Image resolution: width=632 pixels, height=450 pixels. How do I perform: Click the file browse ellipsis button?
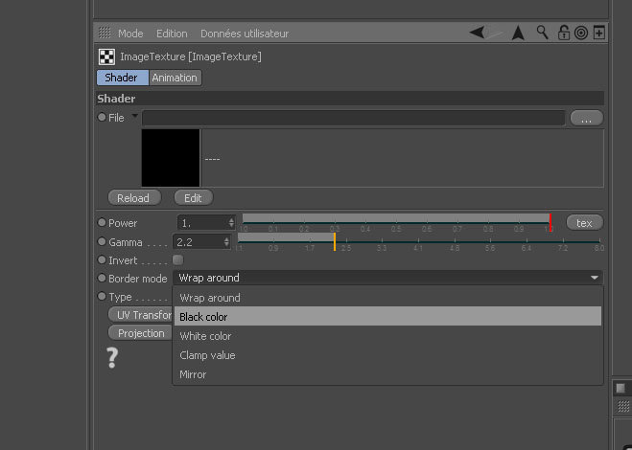tap(587, 119)
